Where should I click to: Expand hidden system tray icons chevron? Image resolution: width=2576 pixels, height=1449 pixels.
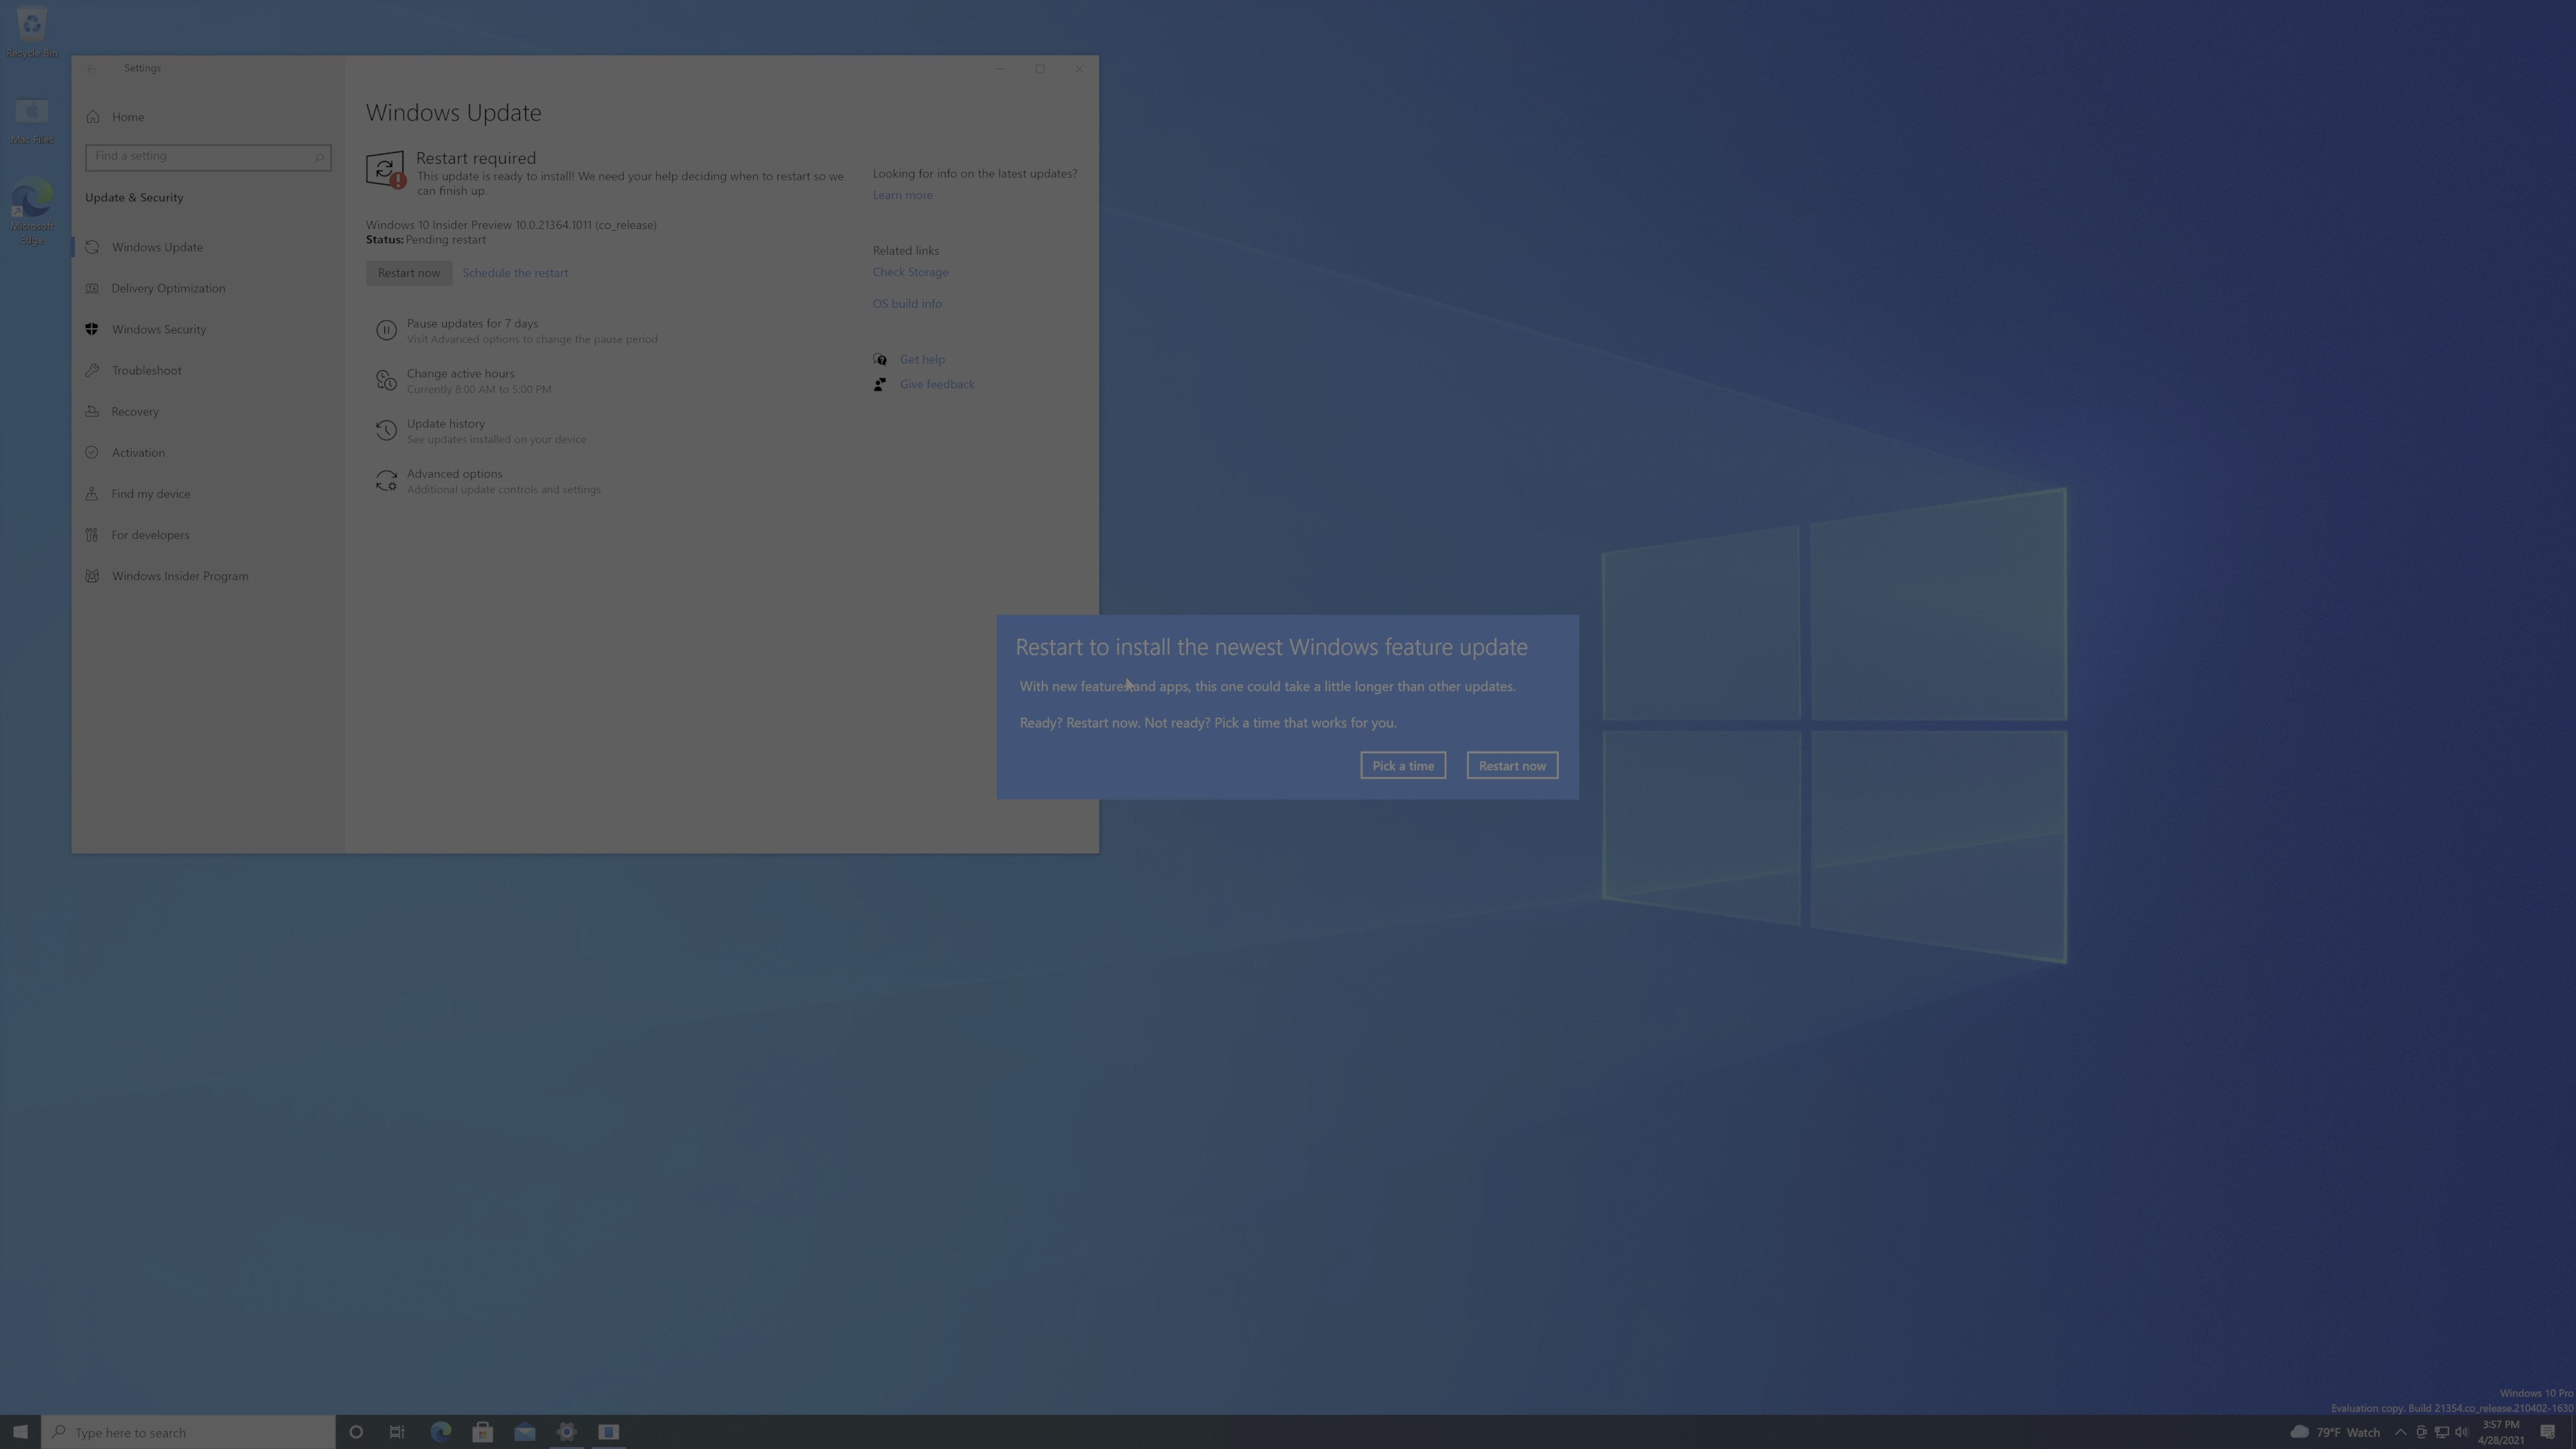tap(2400, 1432)
